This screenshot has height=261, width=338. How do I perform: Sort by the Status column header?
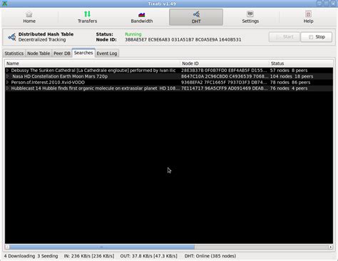pos(301,63)
